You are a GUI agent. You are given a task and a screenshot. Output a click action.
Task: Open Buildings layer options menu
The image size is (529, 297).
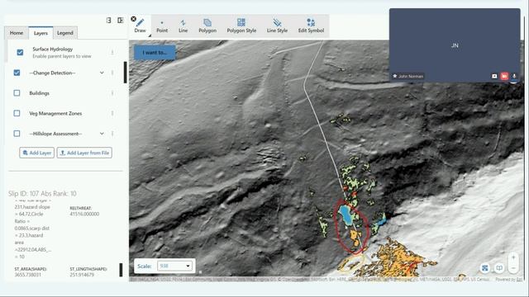pyautogui.click(x=112, y=93)
